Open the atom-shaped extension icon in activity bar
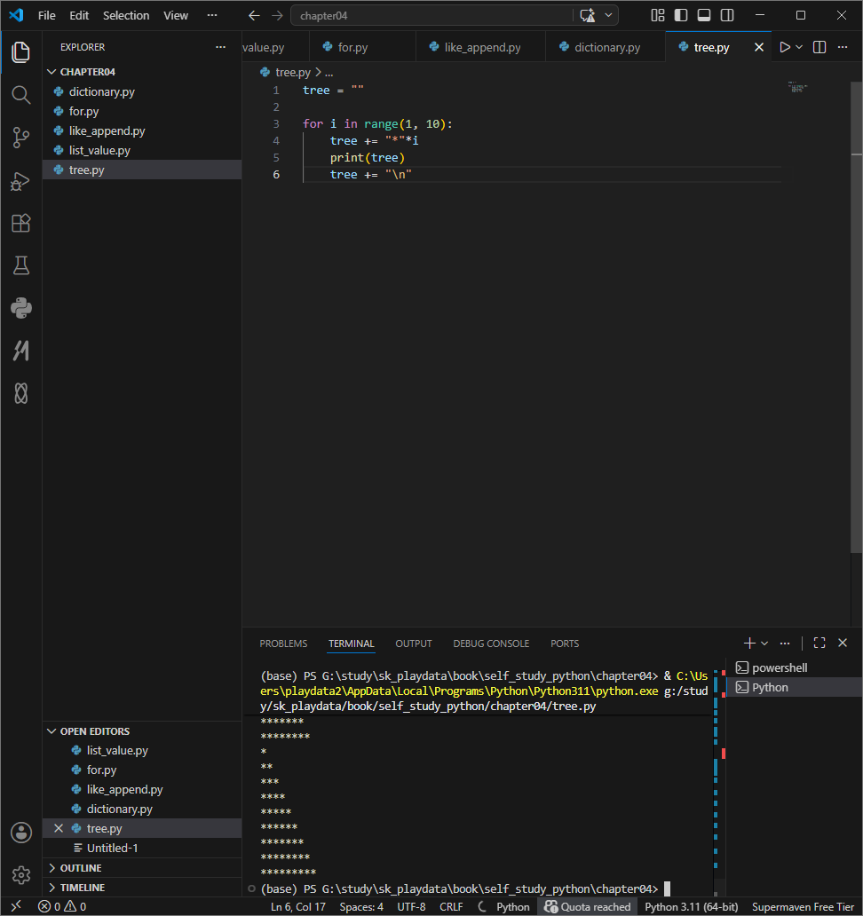 click(x=21, y=394)
